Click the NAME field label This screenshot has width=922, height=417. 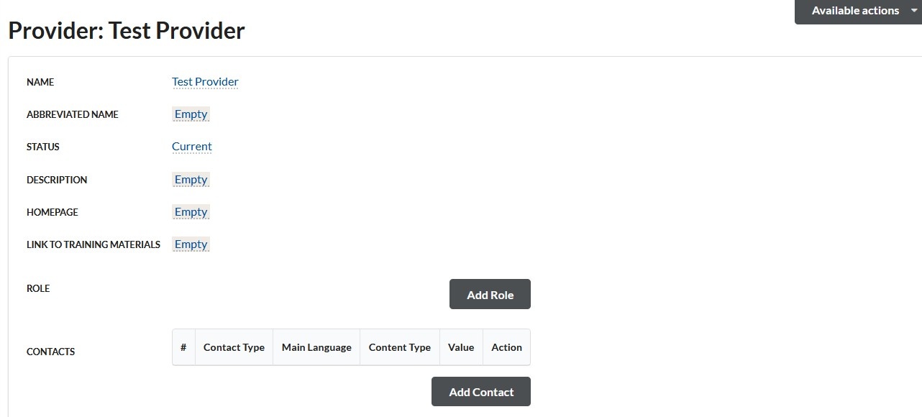point(40,82)
